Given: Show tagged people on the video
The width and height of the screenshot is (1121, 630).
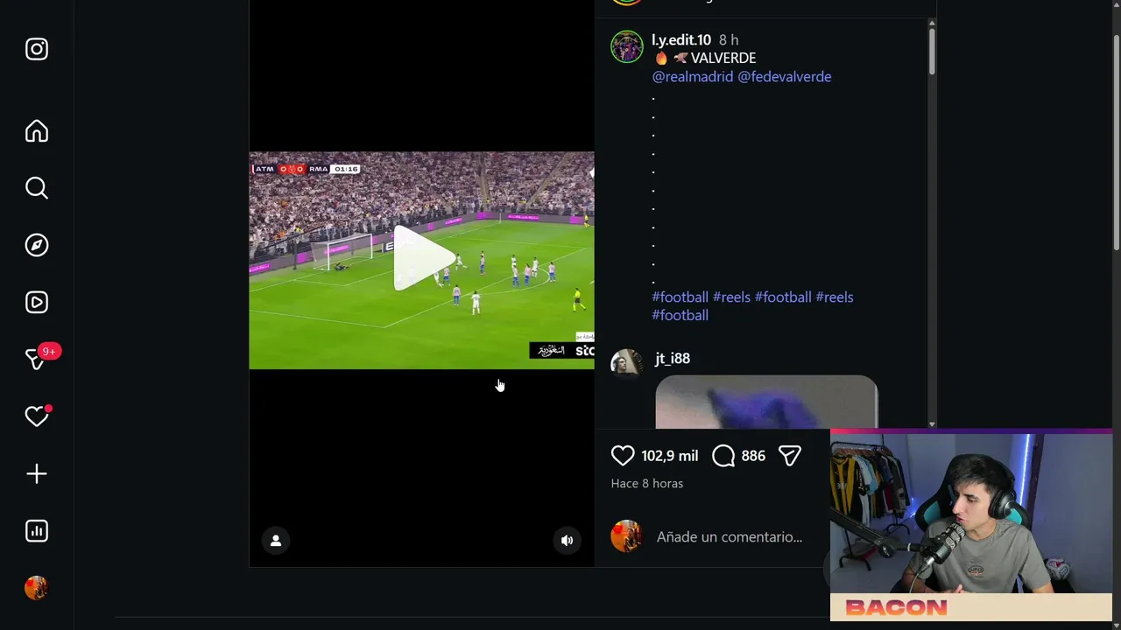Looking at the screenshot, I should [276, 541].
